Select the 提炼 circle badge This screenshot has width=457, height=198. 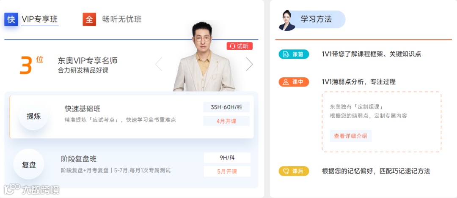pos(33,116)
